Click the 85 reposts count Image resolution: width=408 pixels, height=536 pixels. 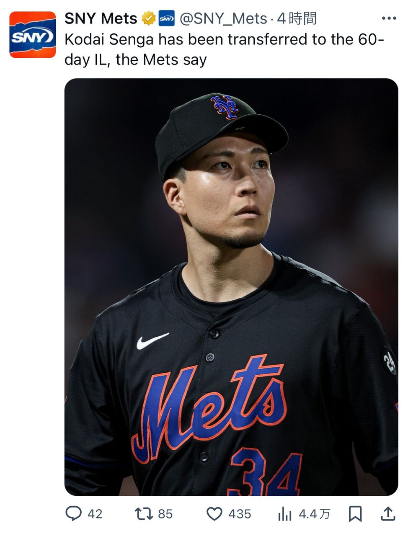click(165, 514)
